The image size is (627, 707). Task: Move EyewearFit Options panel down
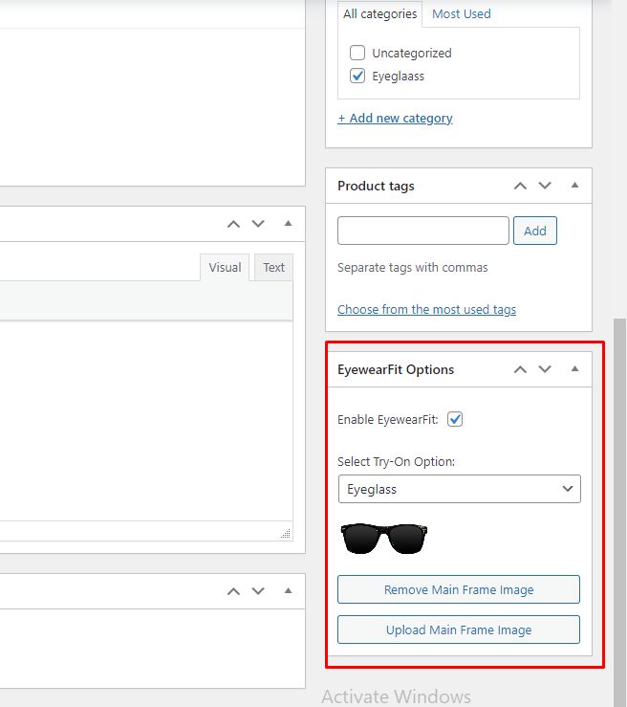(x=545, y=369)
